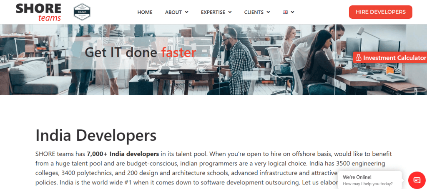427x189 pixels.
Task: Open the Clutch badge icon
Action: pos(82,12)
